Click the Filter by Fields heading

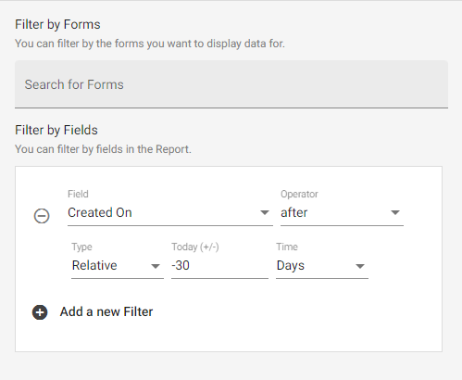pos(56,130)
